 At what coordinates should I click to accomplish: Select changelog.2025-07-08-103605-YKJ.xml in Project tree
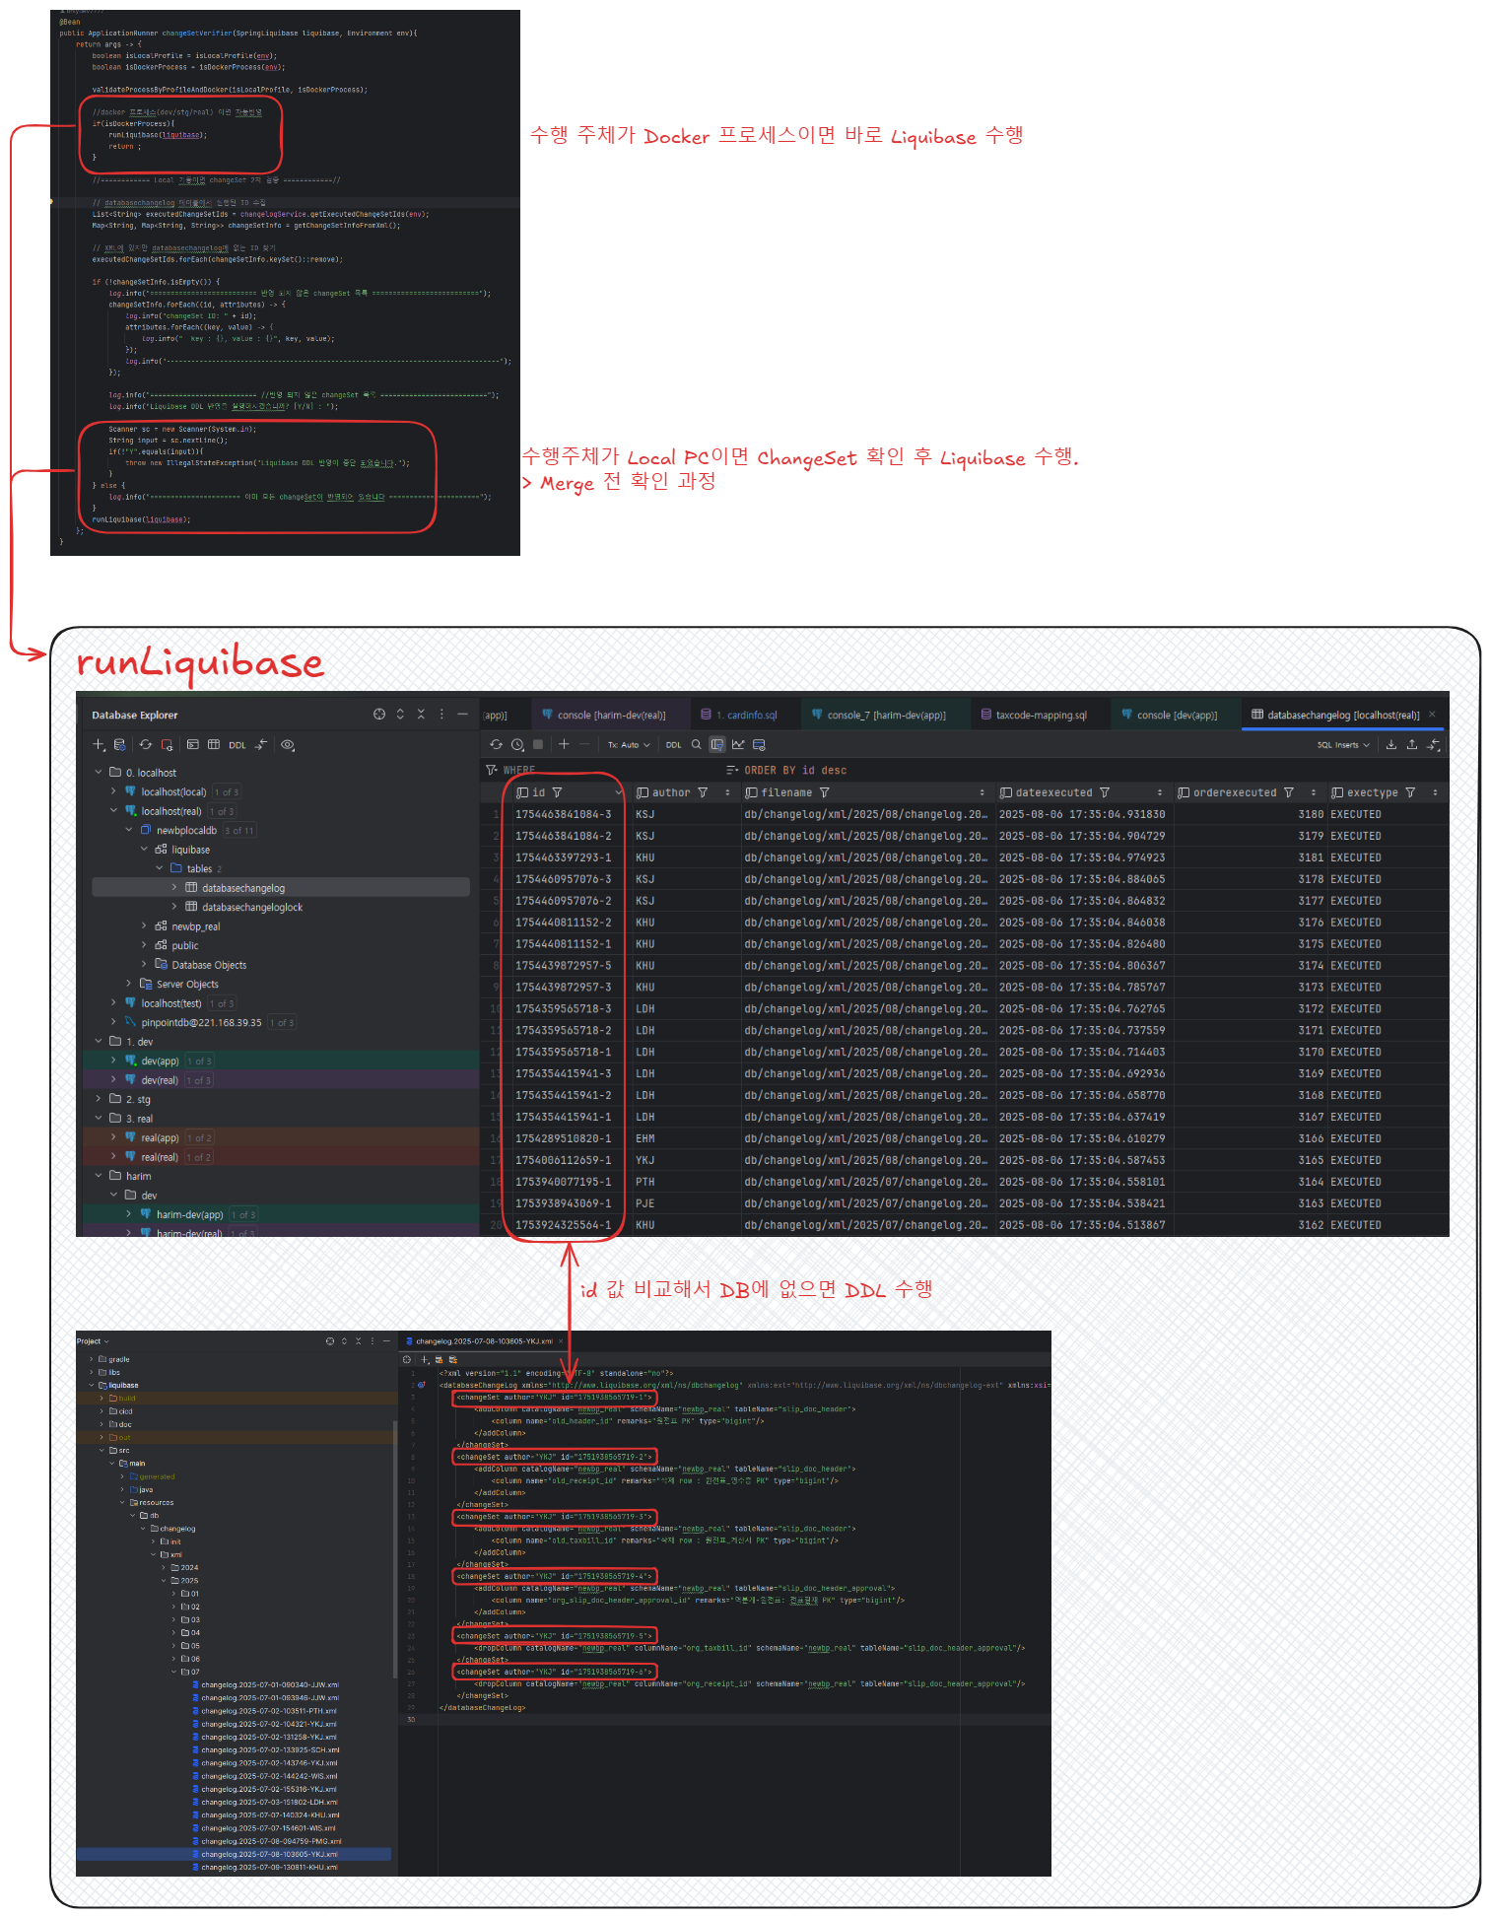236,1854
